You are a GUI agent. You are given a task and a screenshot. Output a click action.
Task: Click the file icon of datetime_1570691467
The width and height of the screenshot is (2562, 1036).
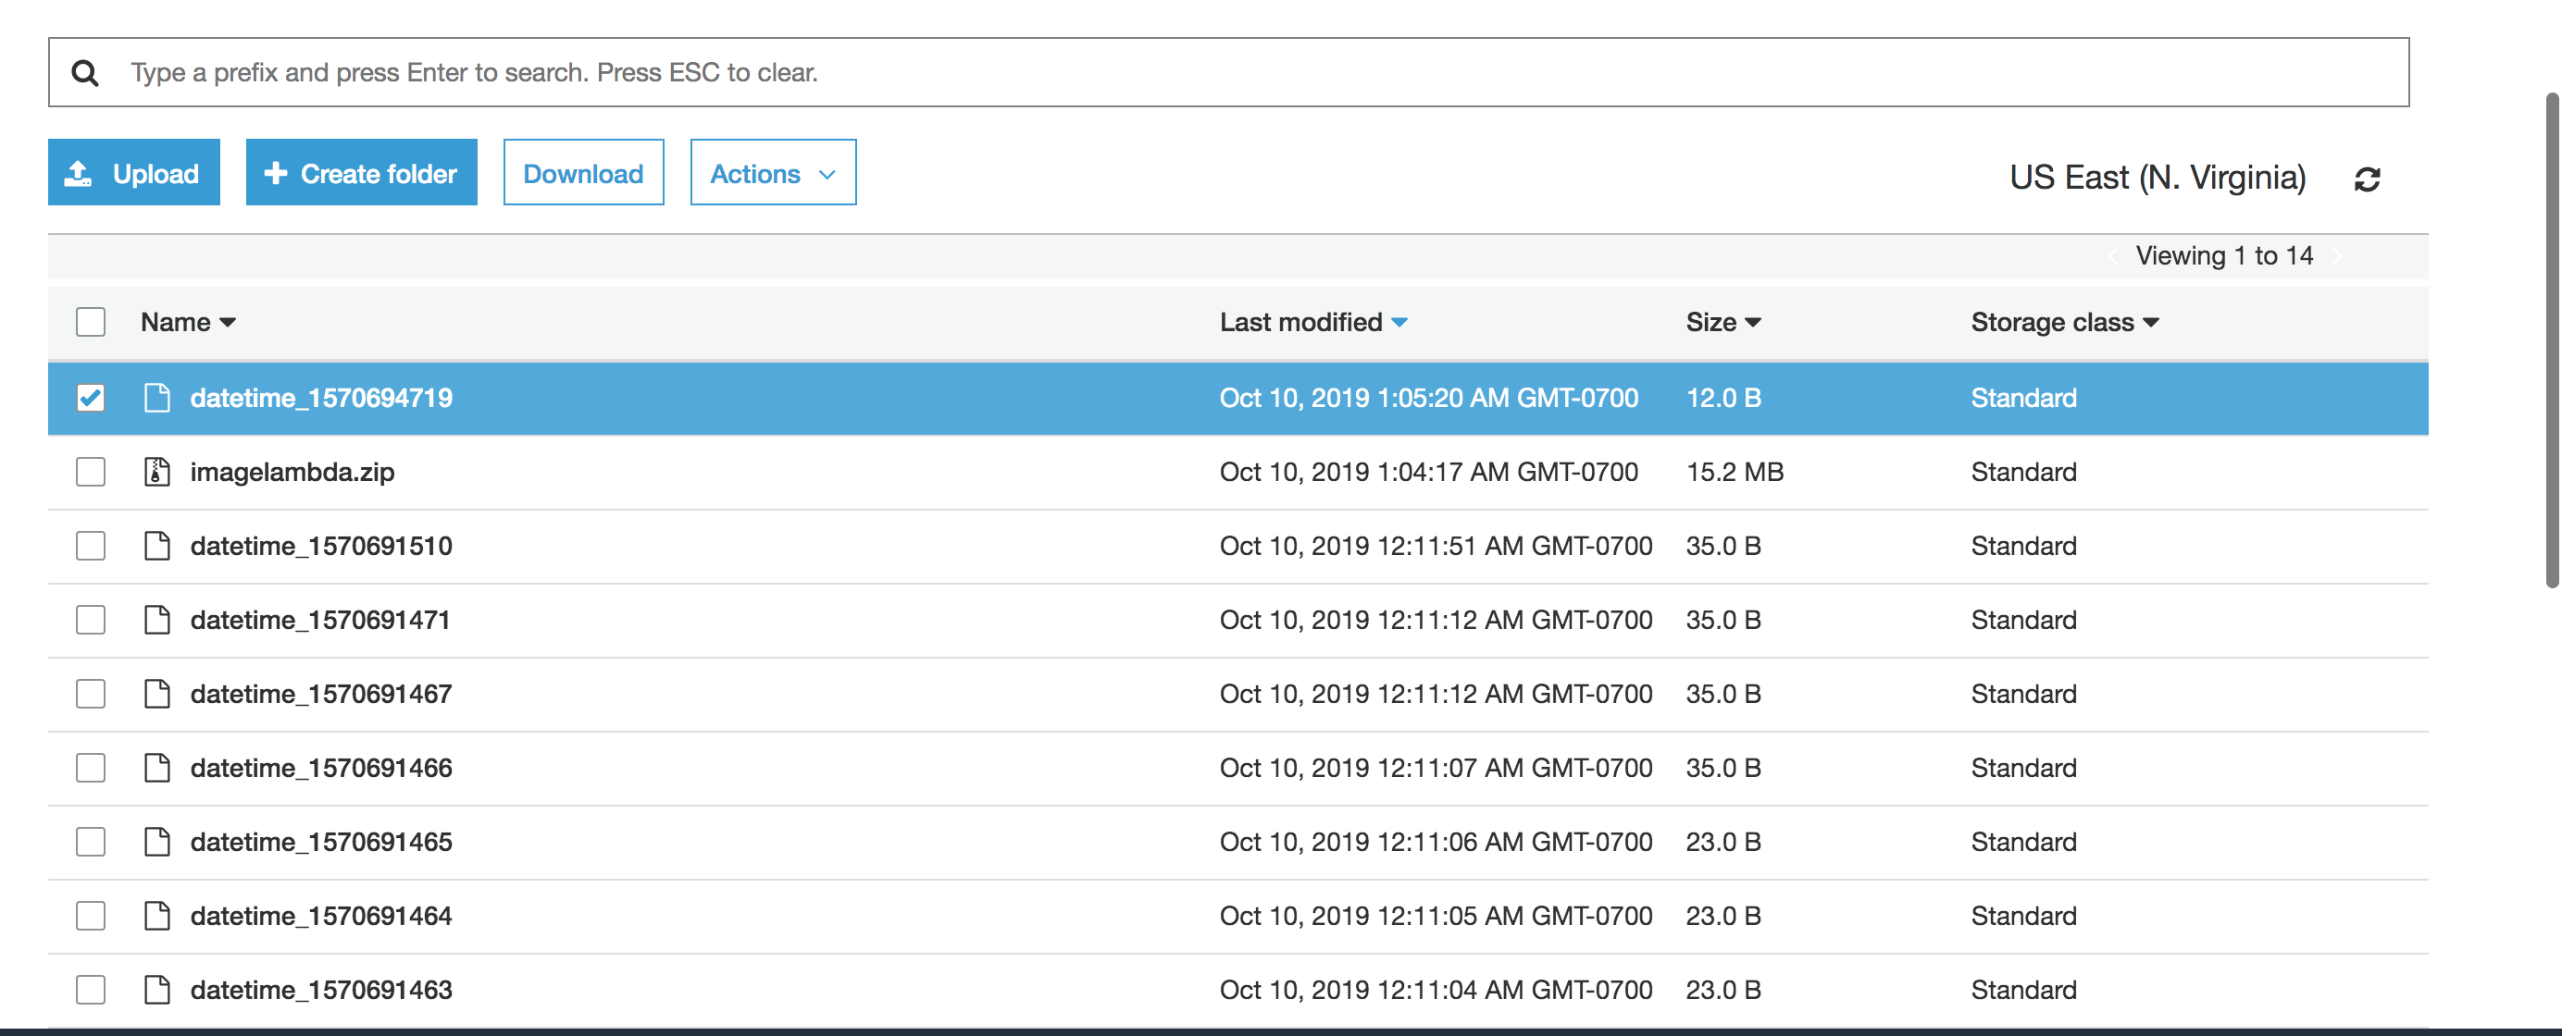click(x=156, y=694)
